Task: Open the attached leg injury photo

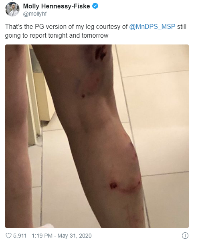Action: tap(97, 136)
